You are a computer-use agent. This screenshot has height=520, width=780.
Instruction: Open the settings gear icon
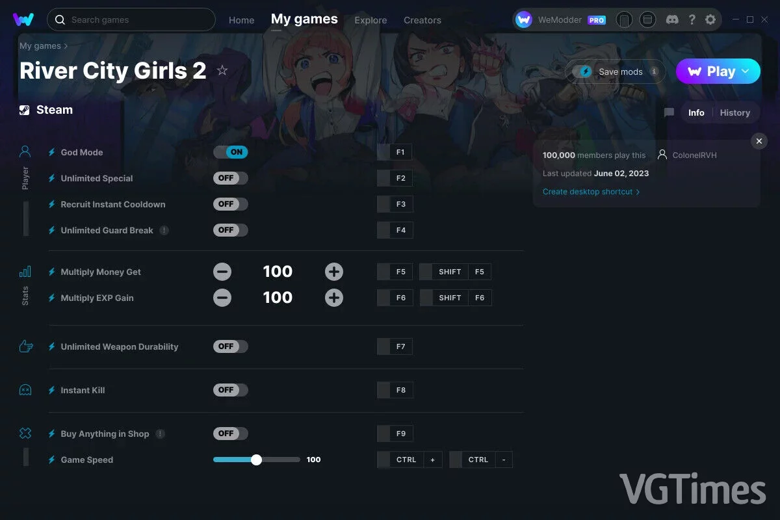click(710, 19)
